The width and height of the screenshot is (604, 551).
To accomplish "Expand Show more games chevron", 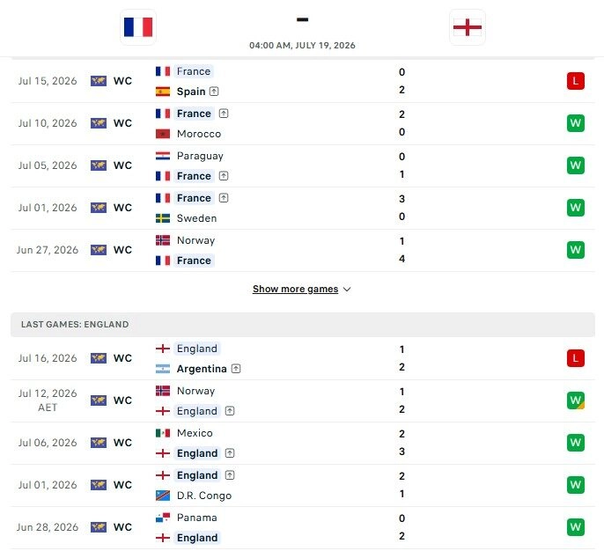I will pos(347,290).
